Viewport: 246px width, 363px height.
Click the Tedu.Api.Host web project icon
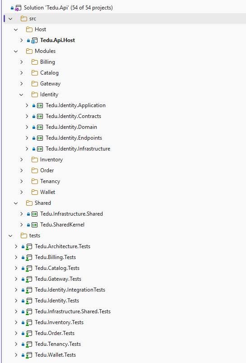point(34,41)
